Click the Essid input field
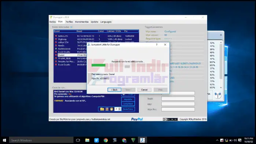This screenshot has width=256, height=144. tap(178, 98)
